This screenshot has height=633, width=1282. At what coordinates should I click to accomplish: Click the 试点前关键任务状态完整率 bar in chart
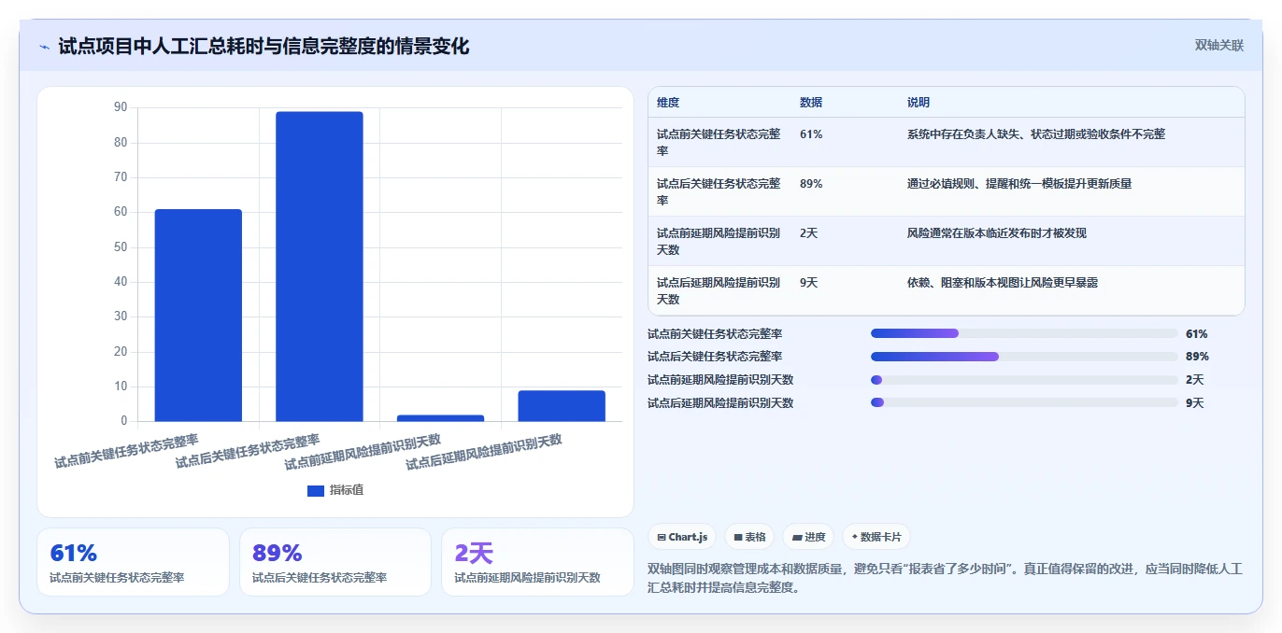pos(198,316)
